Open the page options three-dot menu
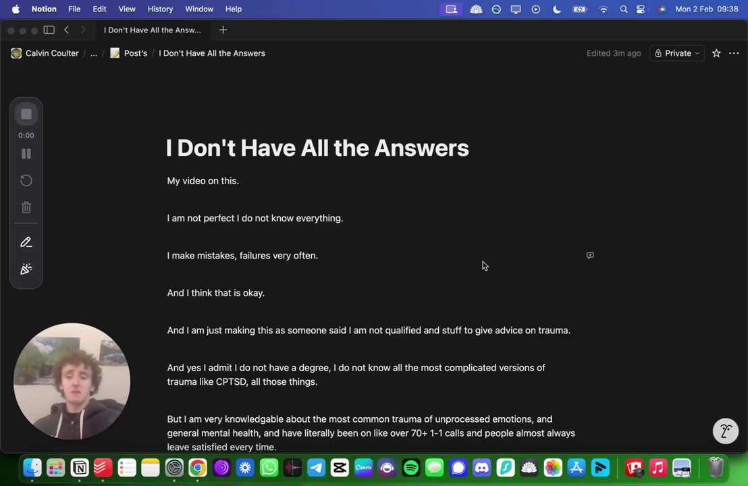 tap(734, 53)
